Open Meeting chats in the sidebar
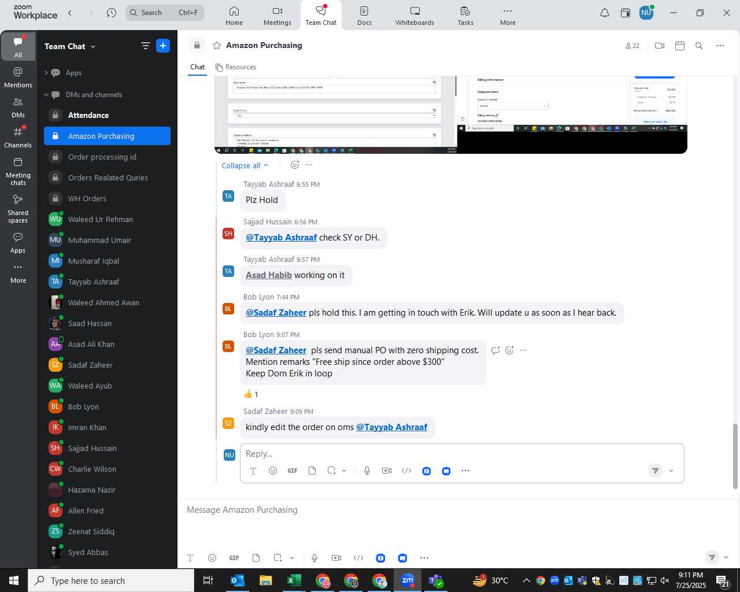Screen dimensions: 740x592 [18, 171]
